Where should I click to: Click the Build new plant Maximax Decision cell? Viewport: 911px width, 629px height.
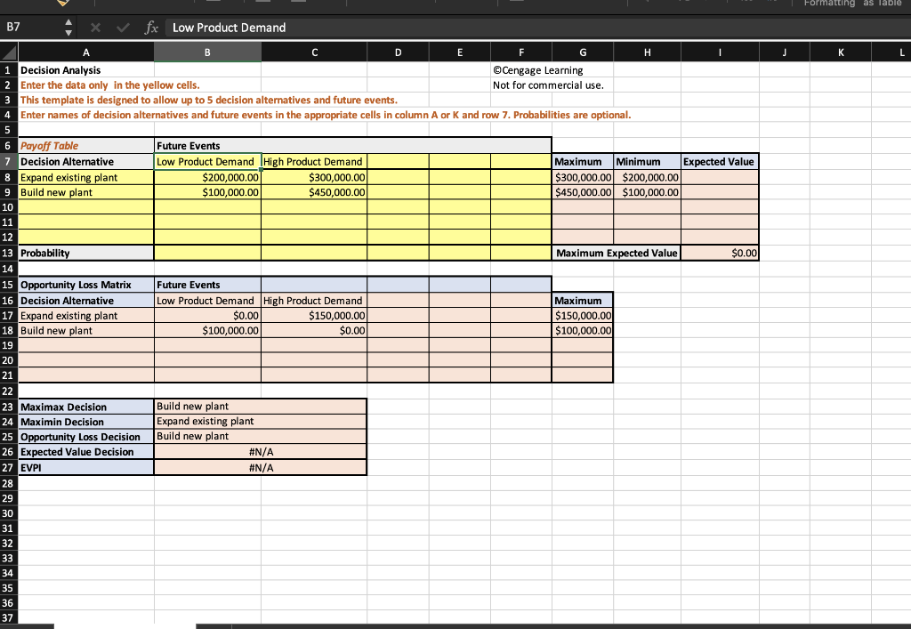[260, 407]
